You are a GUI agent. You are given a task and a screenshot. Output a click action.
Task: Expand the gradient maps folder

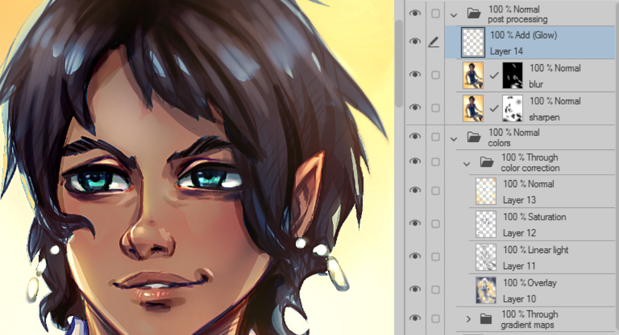pyautogui.click(x=468, y=319)
